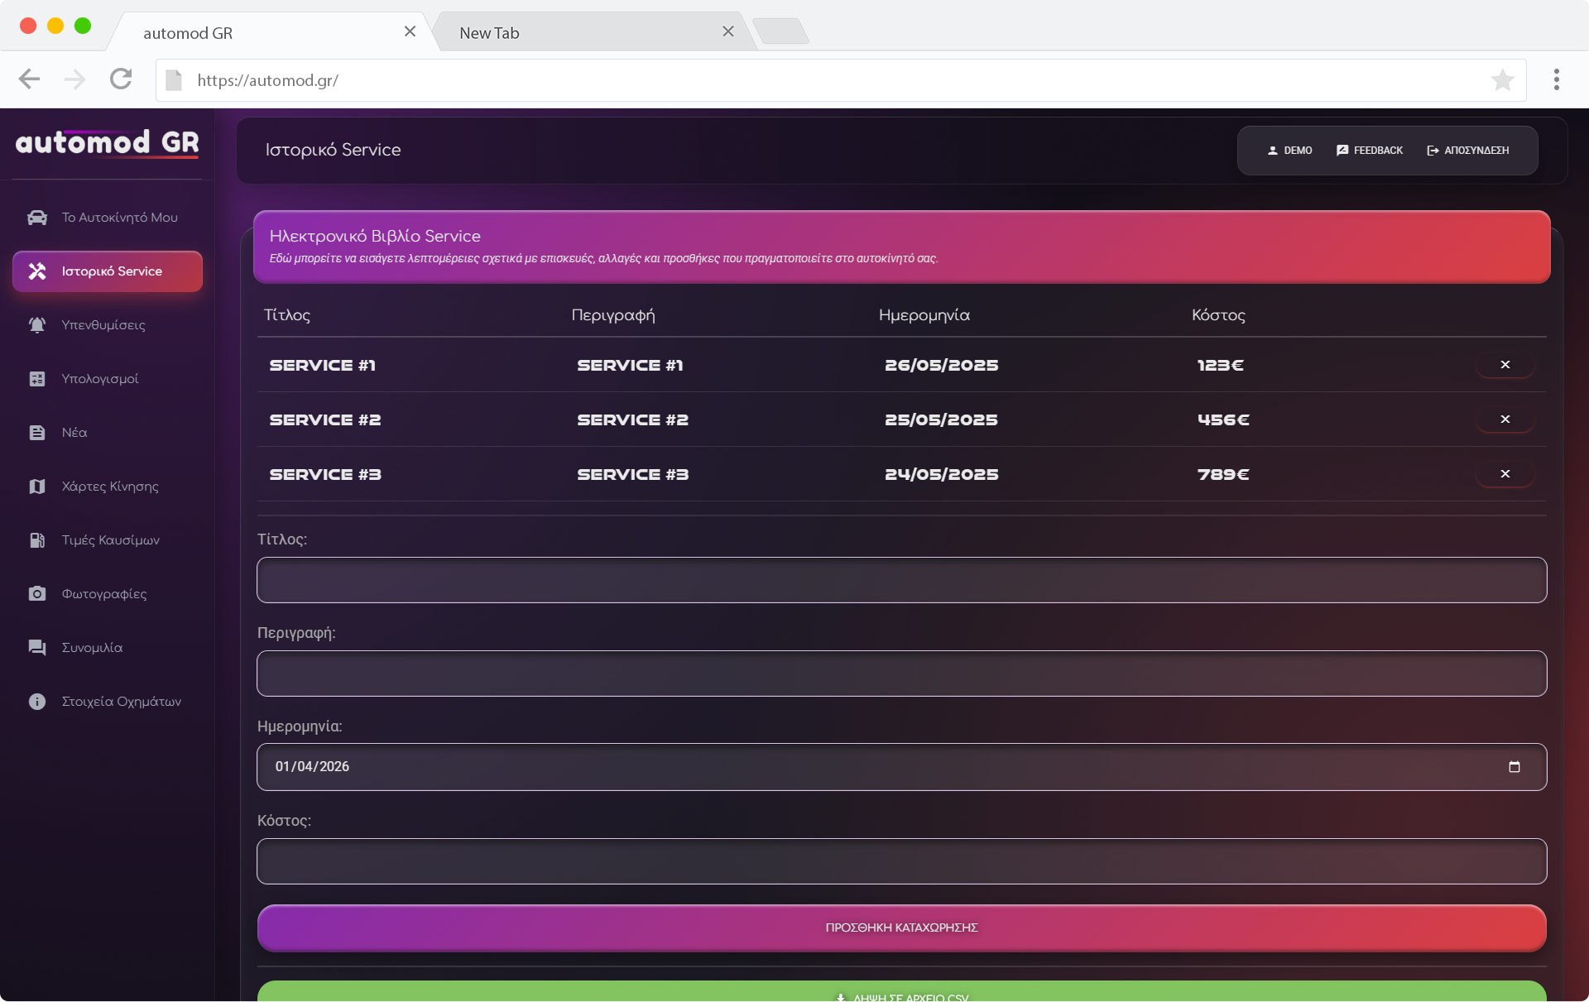
Task: Open the FEEDBACK button in the header
Action: [1370, 151]
